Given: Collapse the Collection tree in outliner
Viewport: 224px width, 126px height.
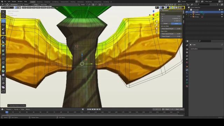Looking at the screenshot, I should [x=189, y=10].
